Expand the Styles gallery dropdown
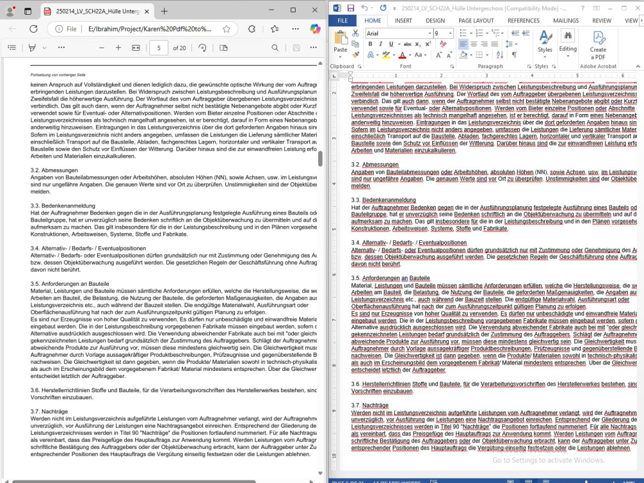The image size is (644, 483). (x=545, y=57)
